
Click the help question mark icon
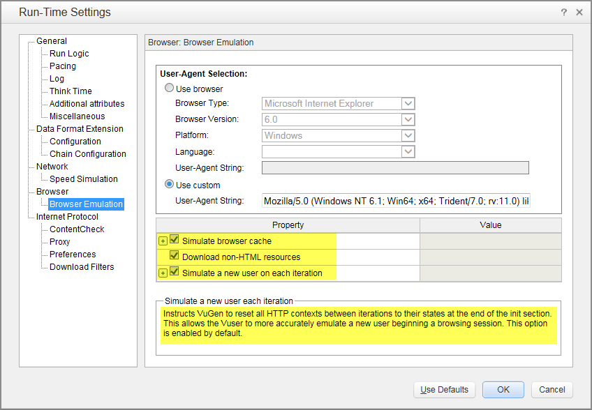(563, 13)
